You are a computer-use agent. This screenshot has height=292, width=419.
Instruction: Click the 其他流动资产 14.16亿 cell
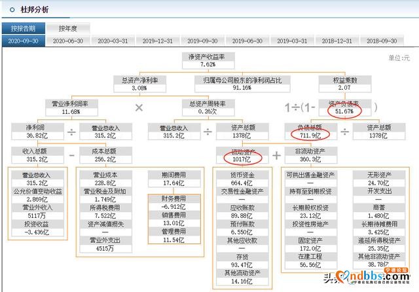click(242, 277)
